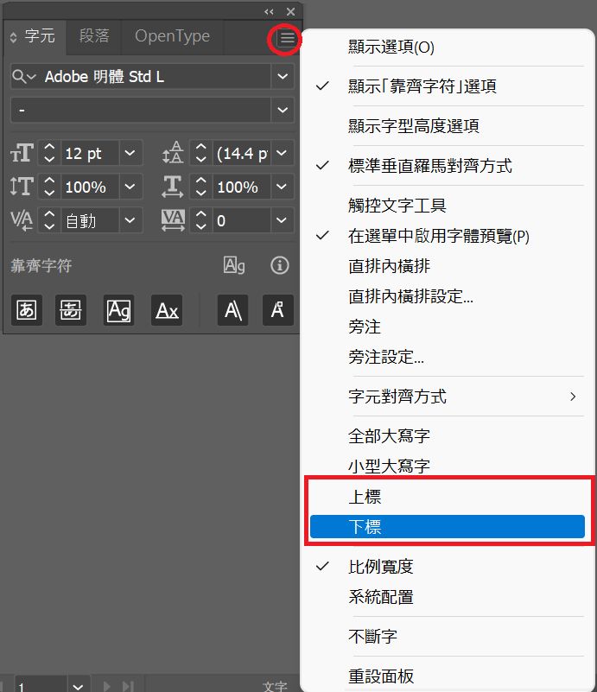Click the kerning icon

pos(22,220)
